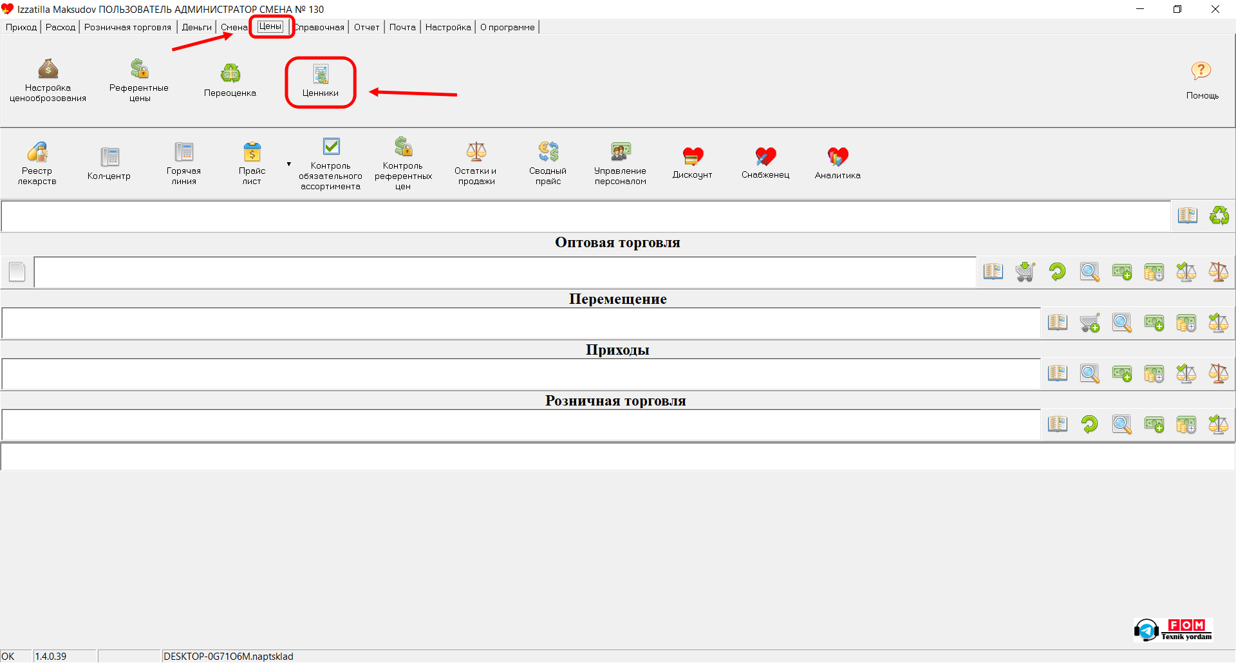Open Управление персоналом staff management
The width and height of the screenshot is (1236, 663).
coord(620,163)
